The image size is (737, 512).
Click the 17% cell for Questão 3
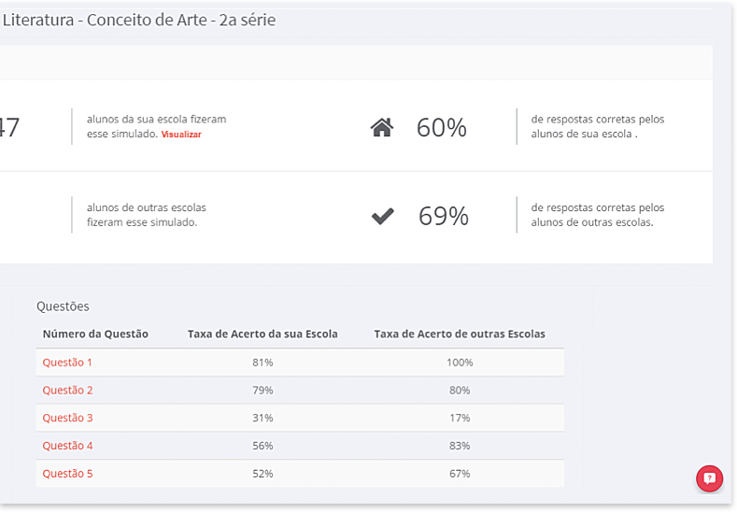pyautogui.click(x=460, y=418)
